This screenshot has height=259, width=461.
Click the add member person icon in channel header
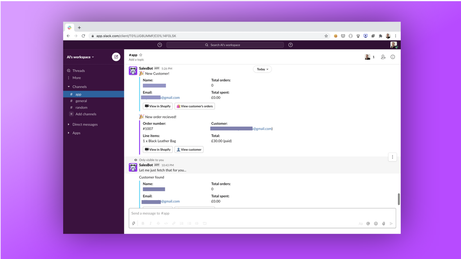coord(383,57)
